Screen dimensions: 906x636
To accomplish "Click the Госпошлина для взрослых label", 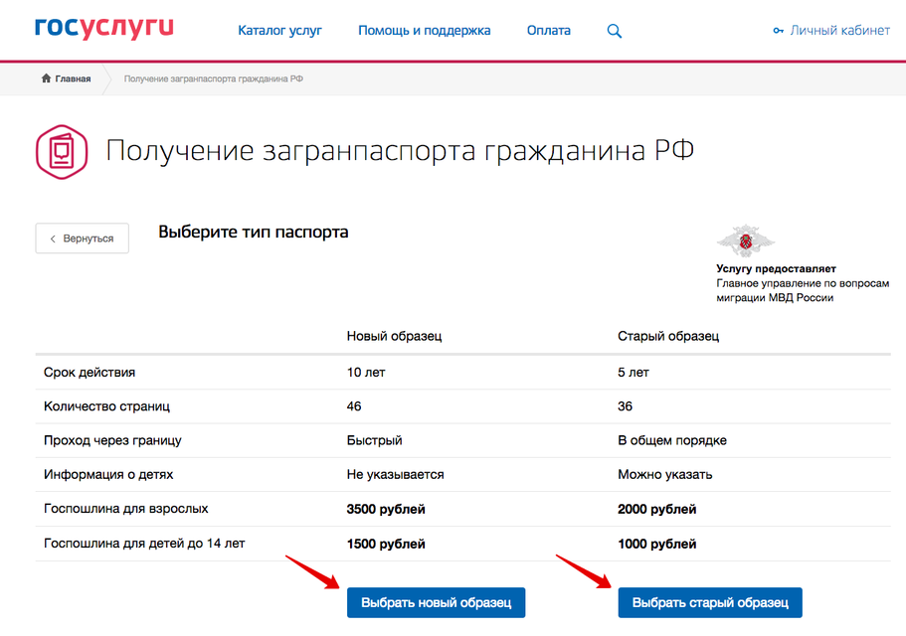I will click(x=126, y=509).
